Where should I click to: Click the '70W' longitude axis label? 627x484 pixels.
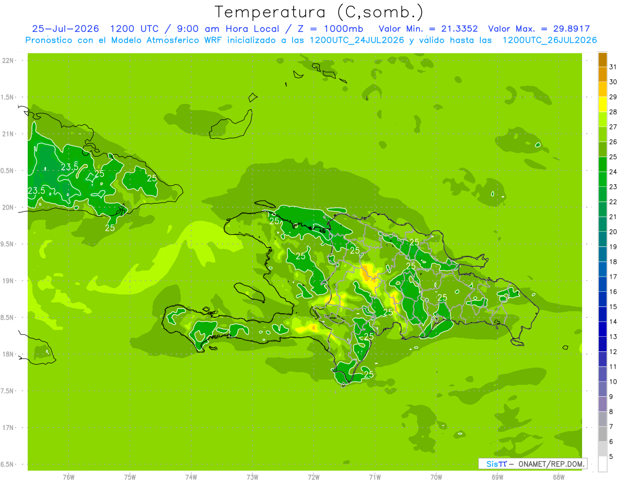436,477
